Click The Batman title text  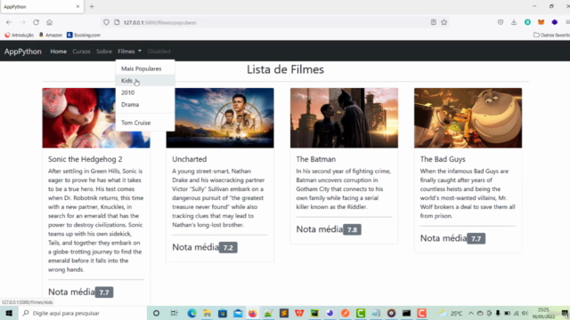(316, 159)
